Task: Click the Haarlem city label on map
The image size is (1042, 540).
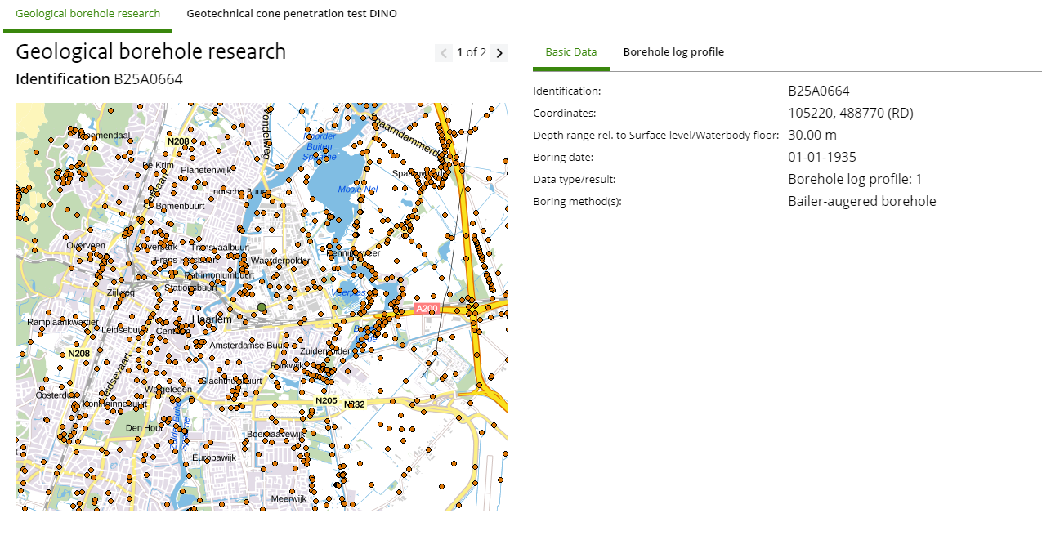Action: click(212, 319)
